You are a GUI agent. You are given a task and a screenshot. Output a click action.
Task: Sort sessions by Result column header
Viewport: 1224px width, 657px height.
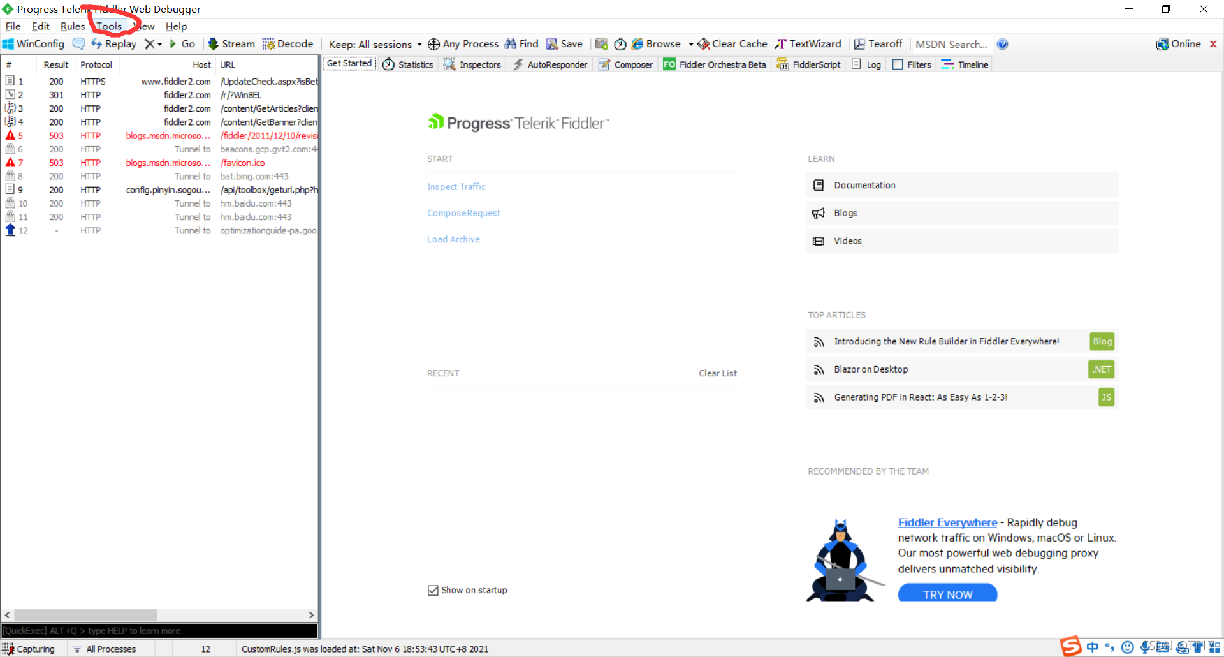pyautogui.click(x=56, y=64)
